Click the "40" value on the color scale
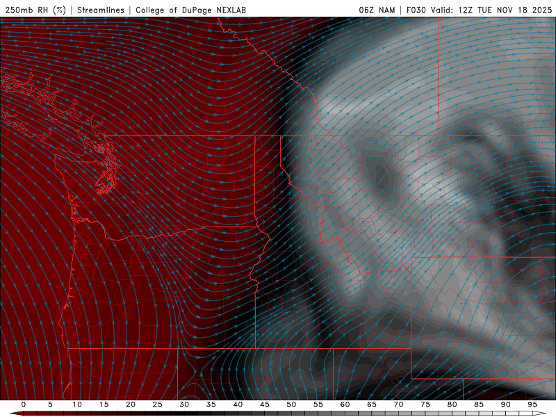Screen dimensions: 556x417 pos(238,404)
